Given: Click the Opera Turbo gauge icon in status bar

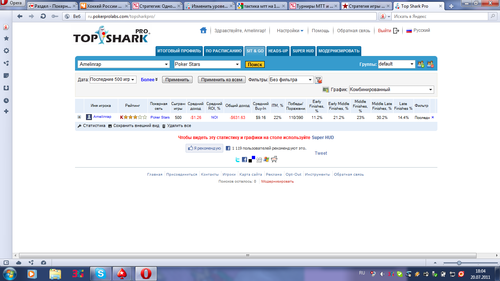Looking at the screenshot, I should click(44, 263).
